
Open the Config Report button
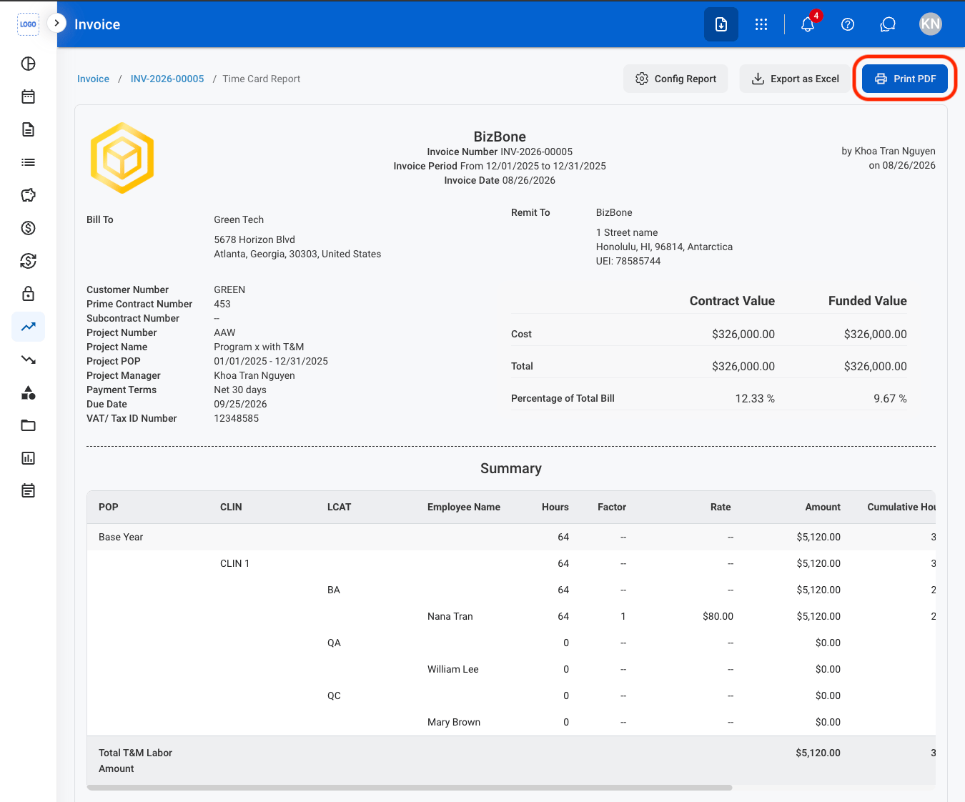(675, 79)
